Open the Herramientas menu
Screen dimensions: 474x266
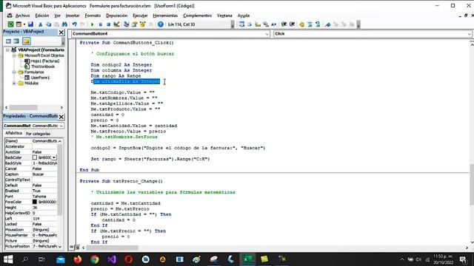(165, 16)
